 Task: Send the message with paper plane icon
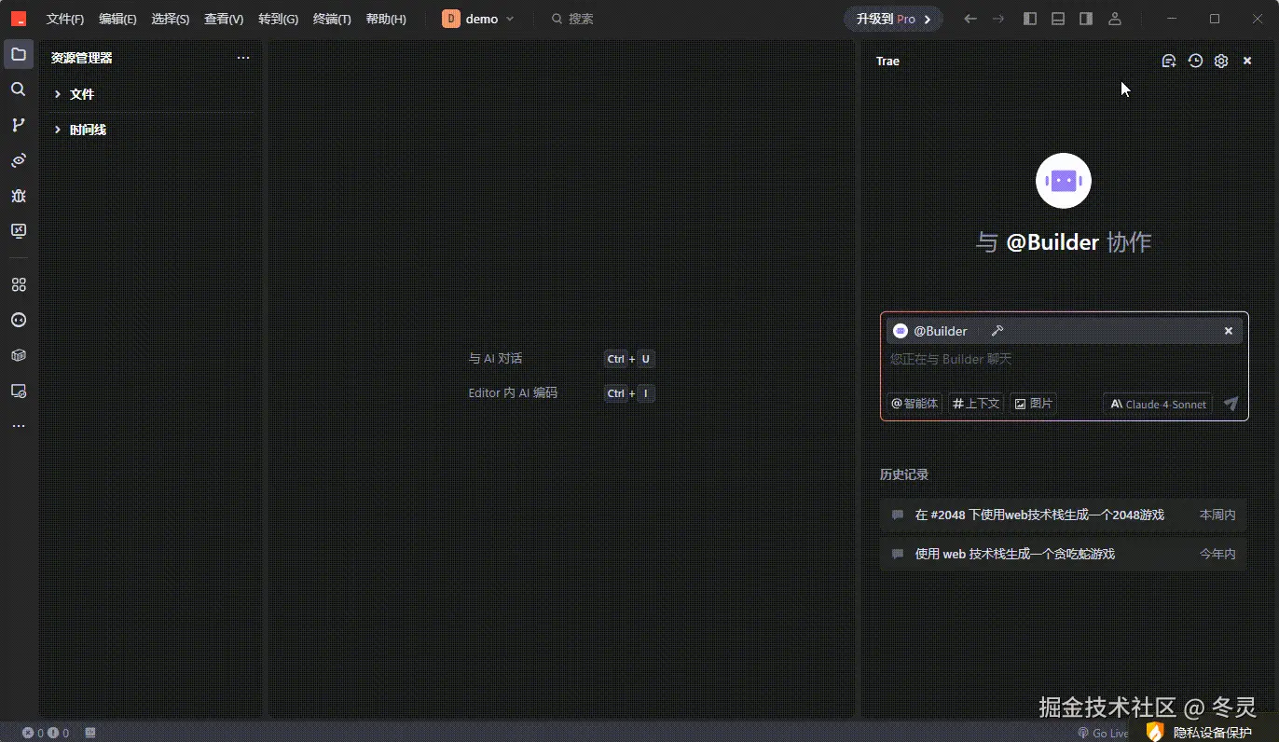1231,404
